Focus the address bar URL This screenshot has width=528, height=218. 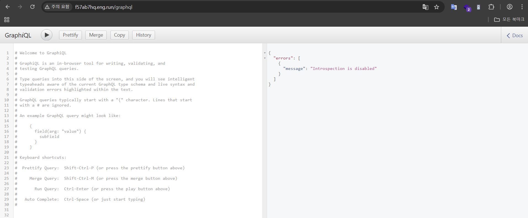(104, 7)
